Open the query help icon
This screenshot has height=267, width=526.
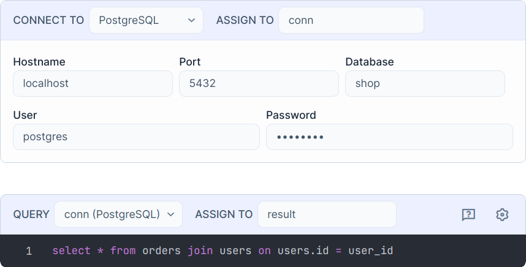tap(468, 214)
